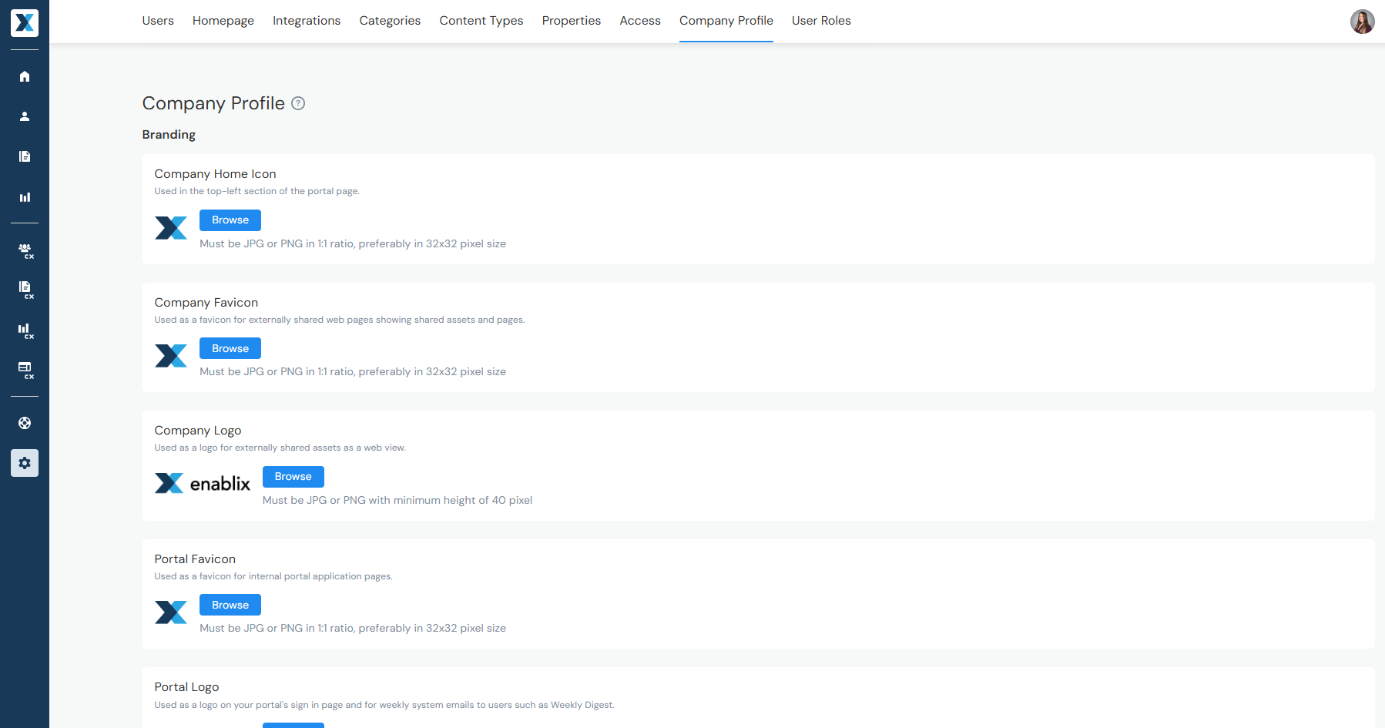
Task: Open the CX bar chart icon
Action: point(25,330)
